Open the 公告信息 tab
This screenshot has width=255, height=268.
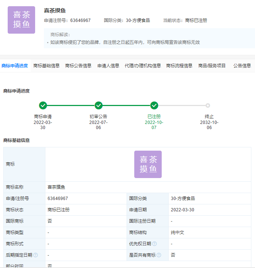[x=242, y=66]
